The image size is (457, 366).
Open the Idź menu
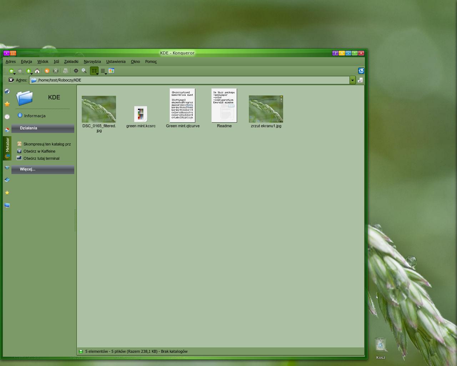point(56,61)
